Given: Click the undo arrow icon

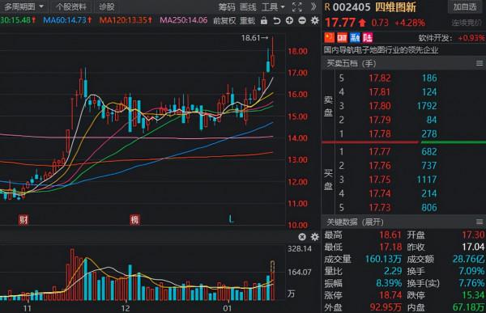Looking at the screenshot, I should point(276,21).
